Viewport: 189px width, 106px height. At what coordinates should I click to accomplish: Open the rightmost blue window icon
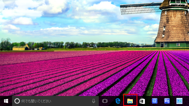click(x=179, y=101)
